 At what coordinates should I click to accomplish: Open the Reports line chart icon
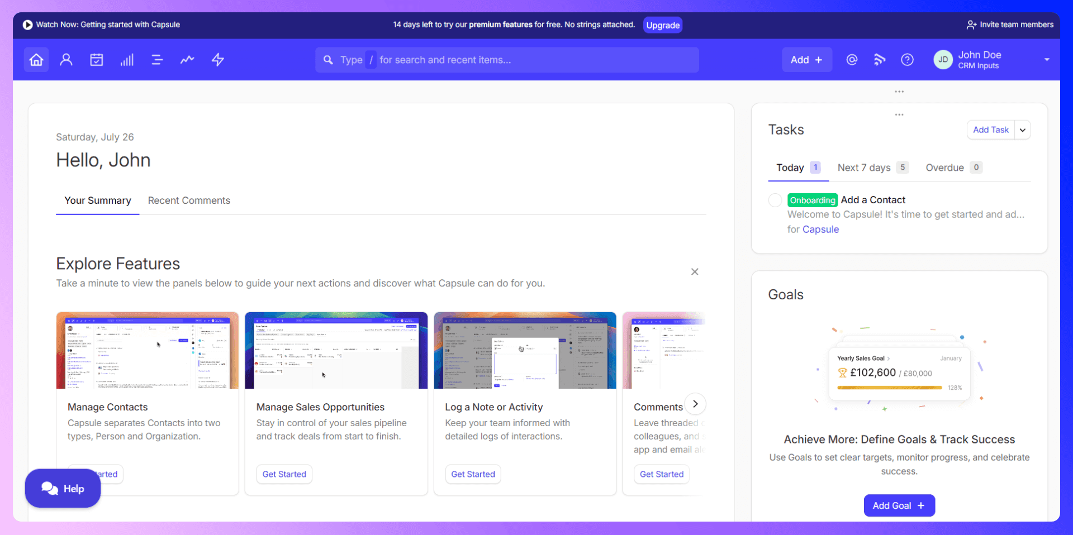(x=187, y=60)
